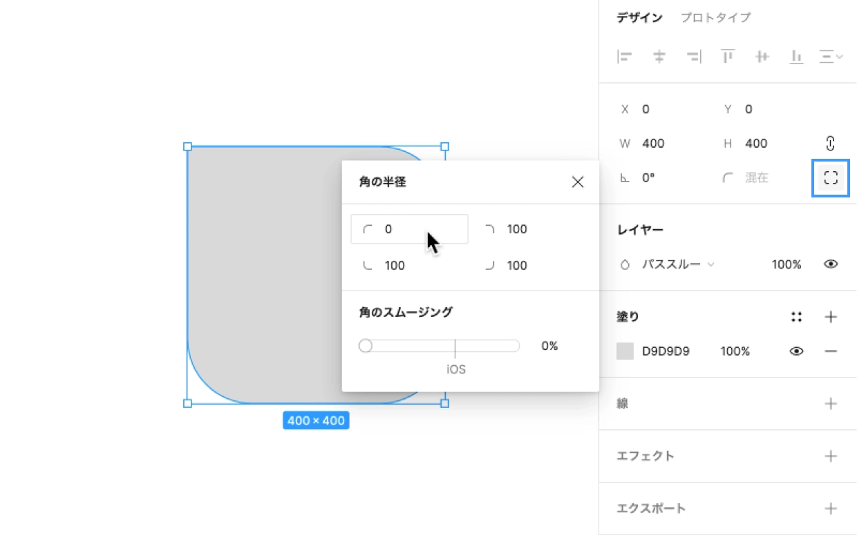The width and height of the screenshot is (857, 535).
Task: Close the 角の半径 popup
Action: click(578, 182)
